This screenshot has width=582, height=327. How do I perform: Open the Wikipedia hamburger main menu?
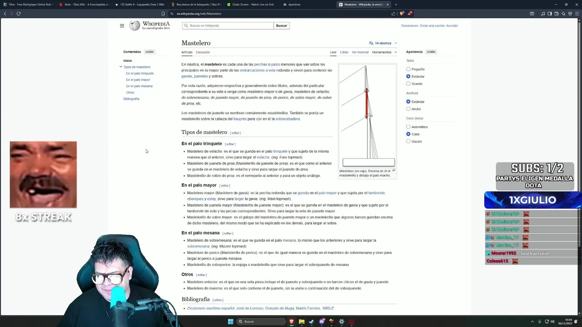tap(122, 26)
